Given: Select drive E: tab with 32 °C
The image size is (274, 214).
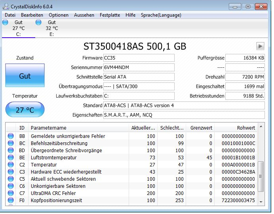Looking at the screenshot, I should (52, 28).
